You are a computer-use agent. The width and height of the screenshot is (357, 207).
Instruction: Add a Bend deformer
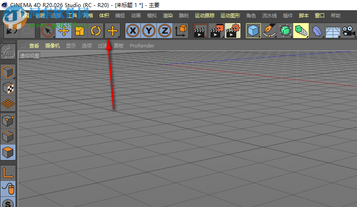(317, 31)
